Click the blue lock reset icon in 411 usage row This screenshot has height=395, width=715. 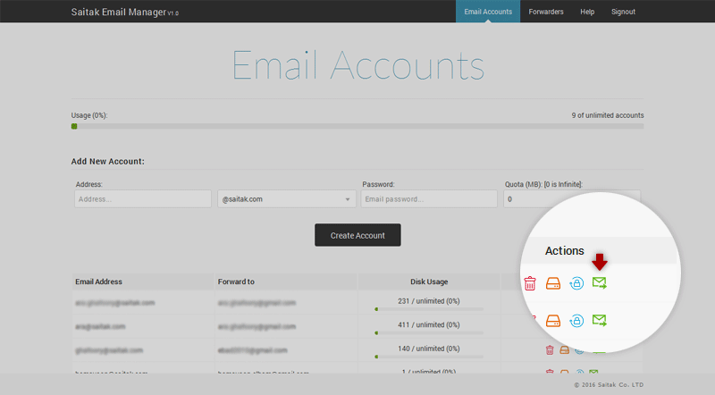pyautogui.click(x=576, y=320)
